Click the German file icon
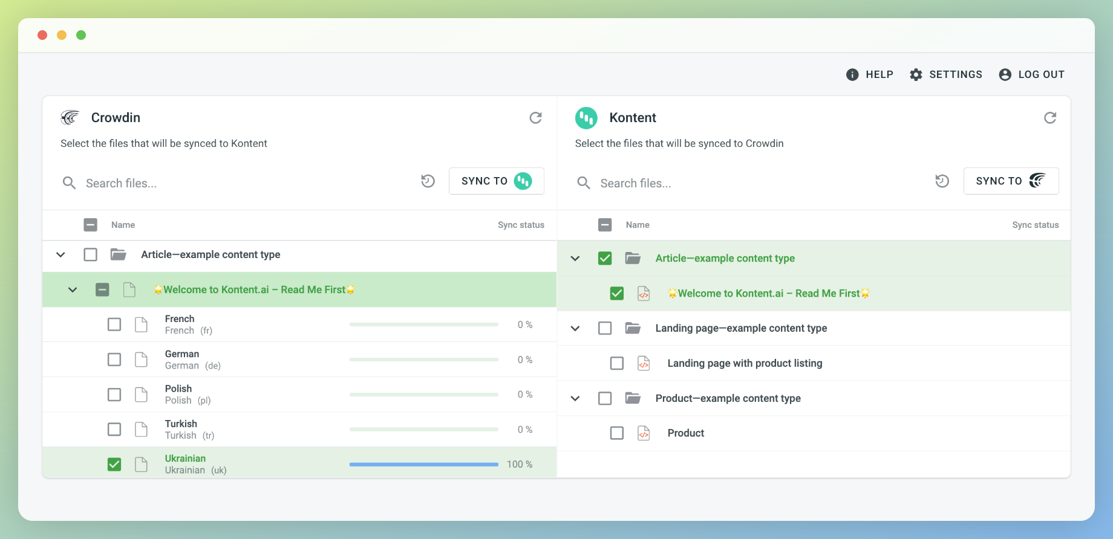The image size is (1113, 539). pos(141,360)
